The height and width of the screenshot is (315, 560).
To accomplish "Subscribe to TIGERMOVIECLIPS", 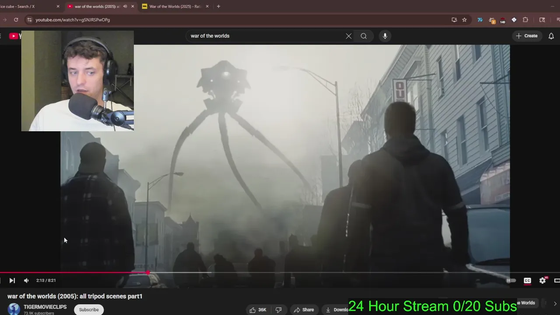I will (x=89, y=310).
